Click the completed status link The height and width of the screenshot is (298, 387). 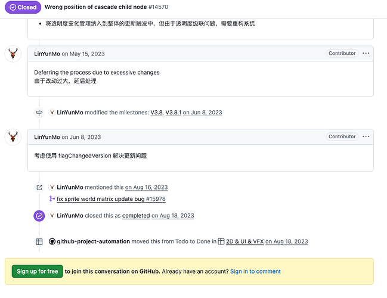pos(136,216)
